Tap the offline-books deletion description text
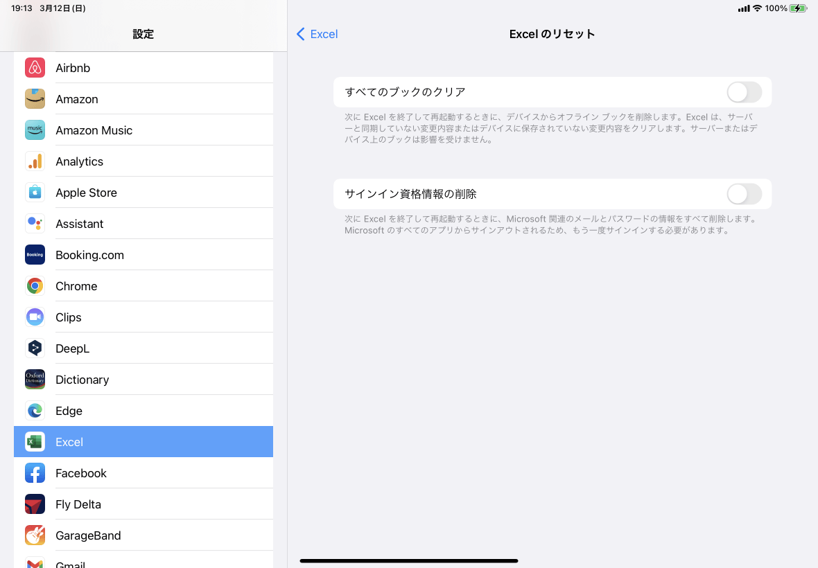818x568 pixels. click(551, 128)
